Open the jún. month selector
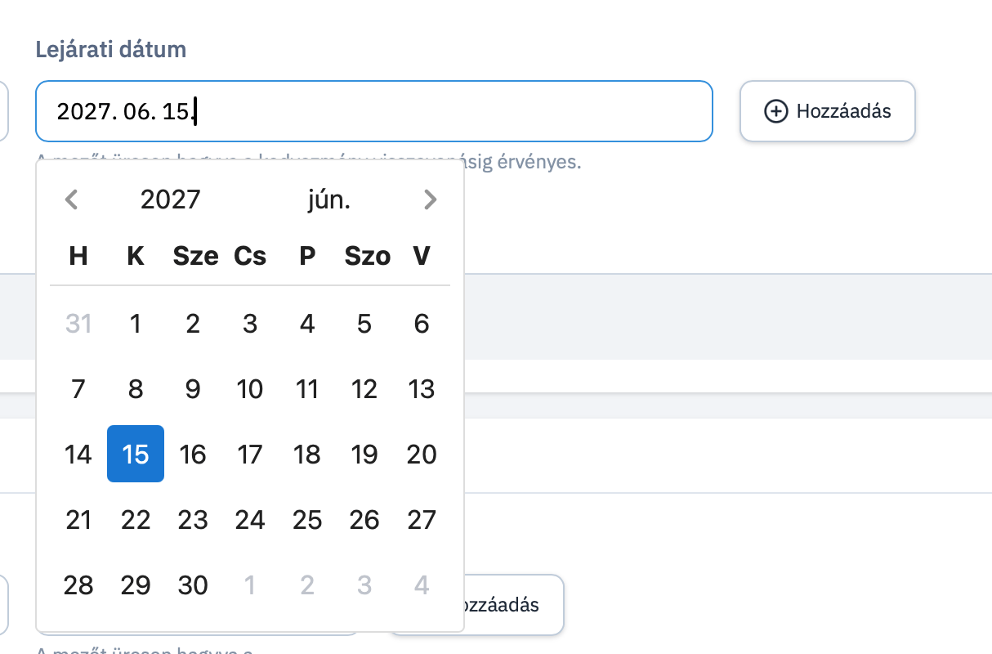Image resolution: width=992 pixels, height=654 pixels. (329, 199)
